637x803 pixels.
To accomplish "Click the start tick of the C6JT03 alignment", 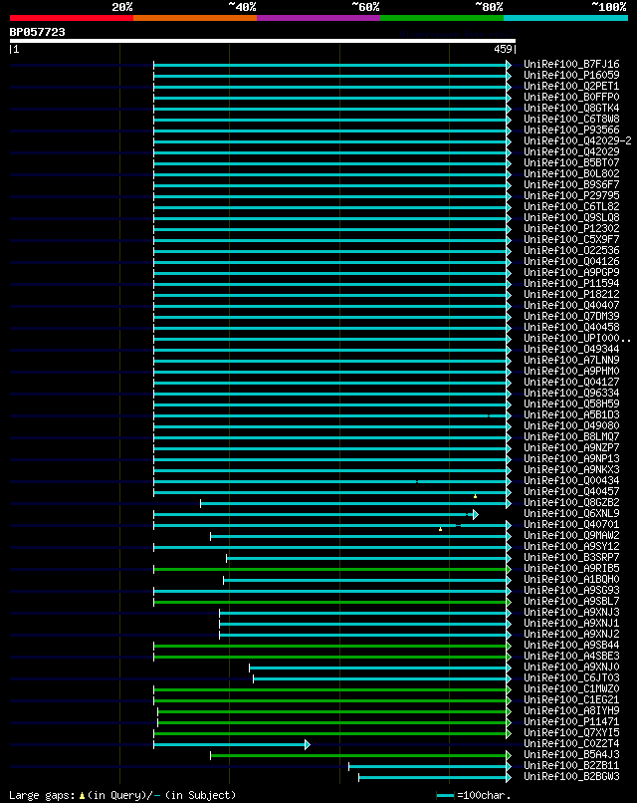I will [x=253, y=679].
